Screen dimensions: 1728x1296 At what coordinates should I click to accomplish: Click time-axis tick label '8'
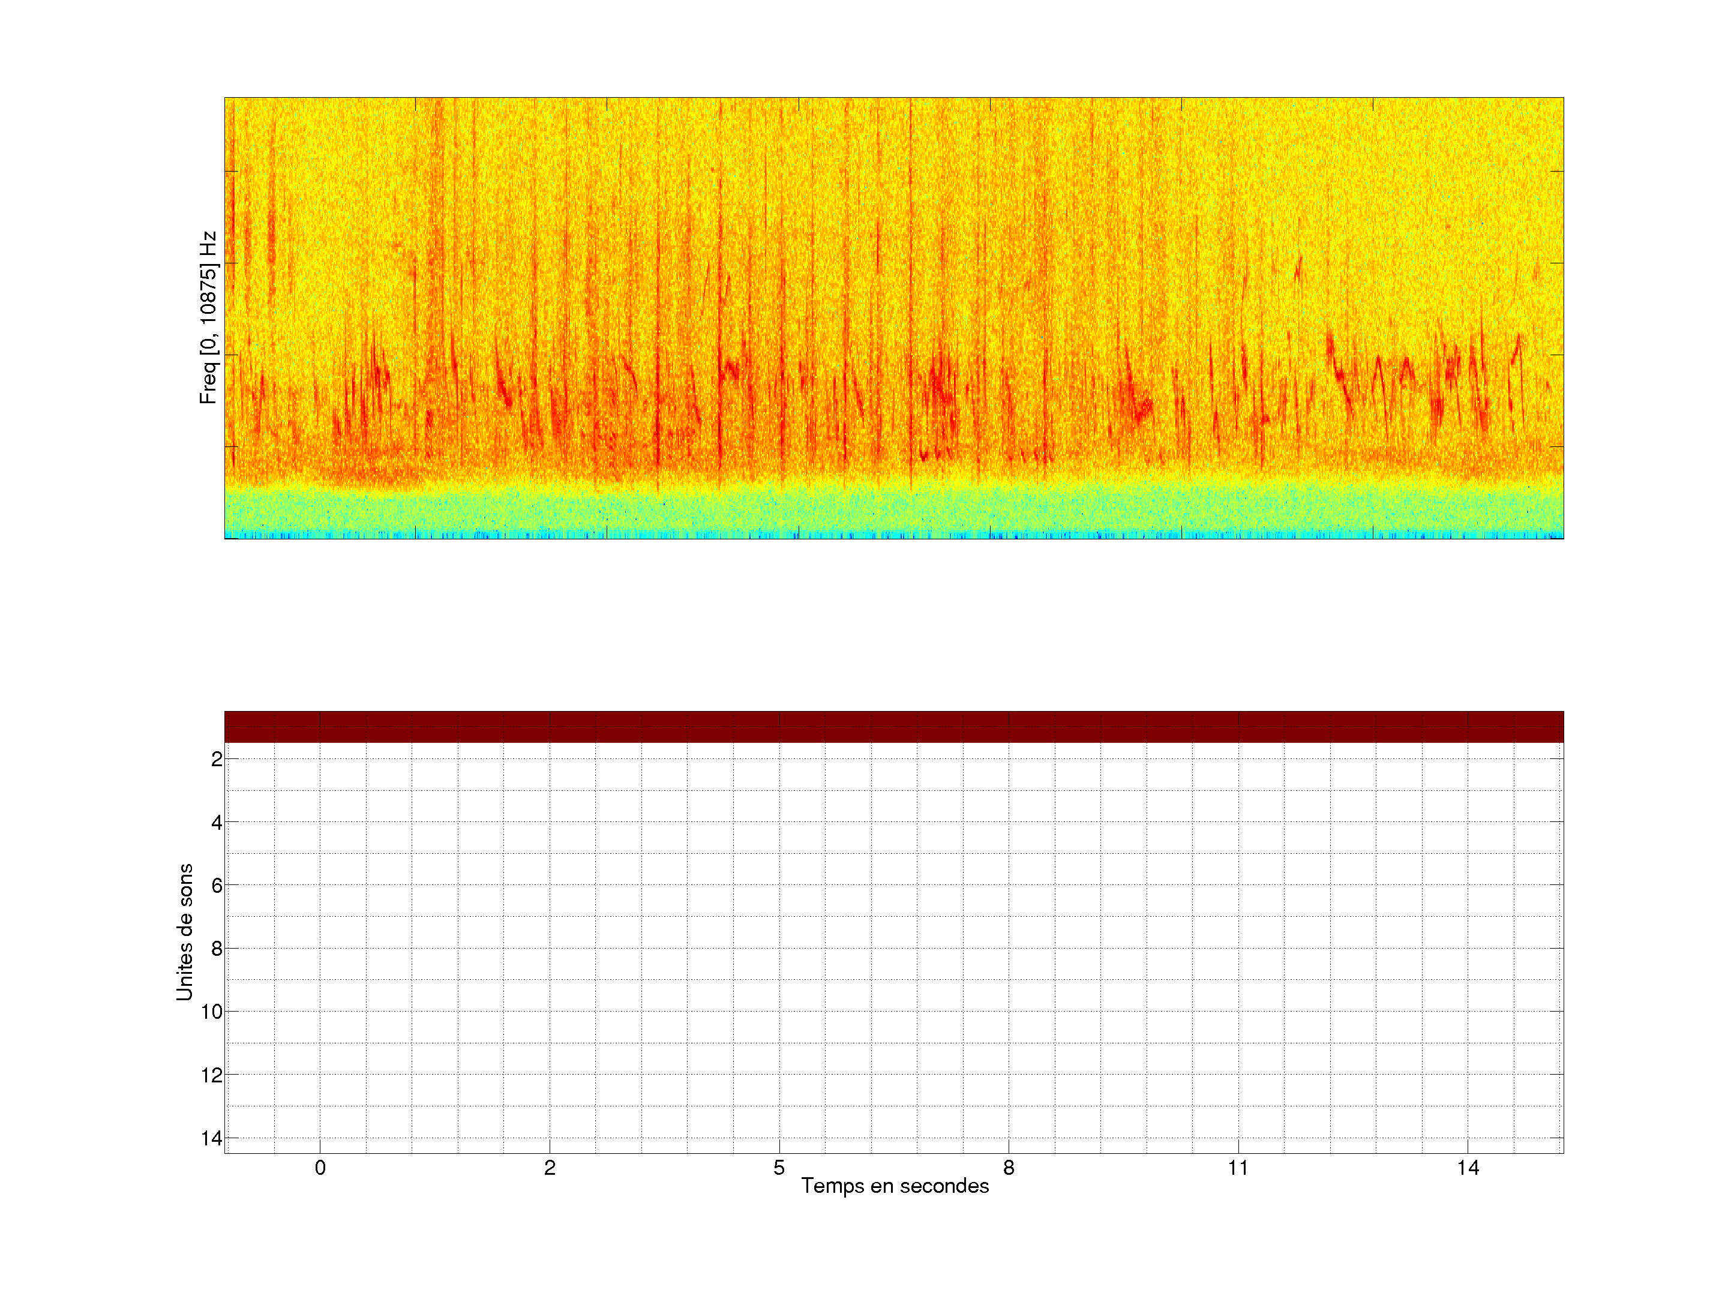click(1009, 1168)
